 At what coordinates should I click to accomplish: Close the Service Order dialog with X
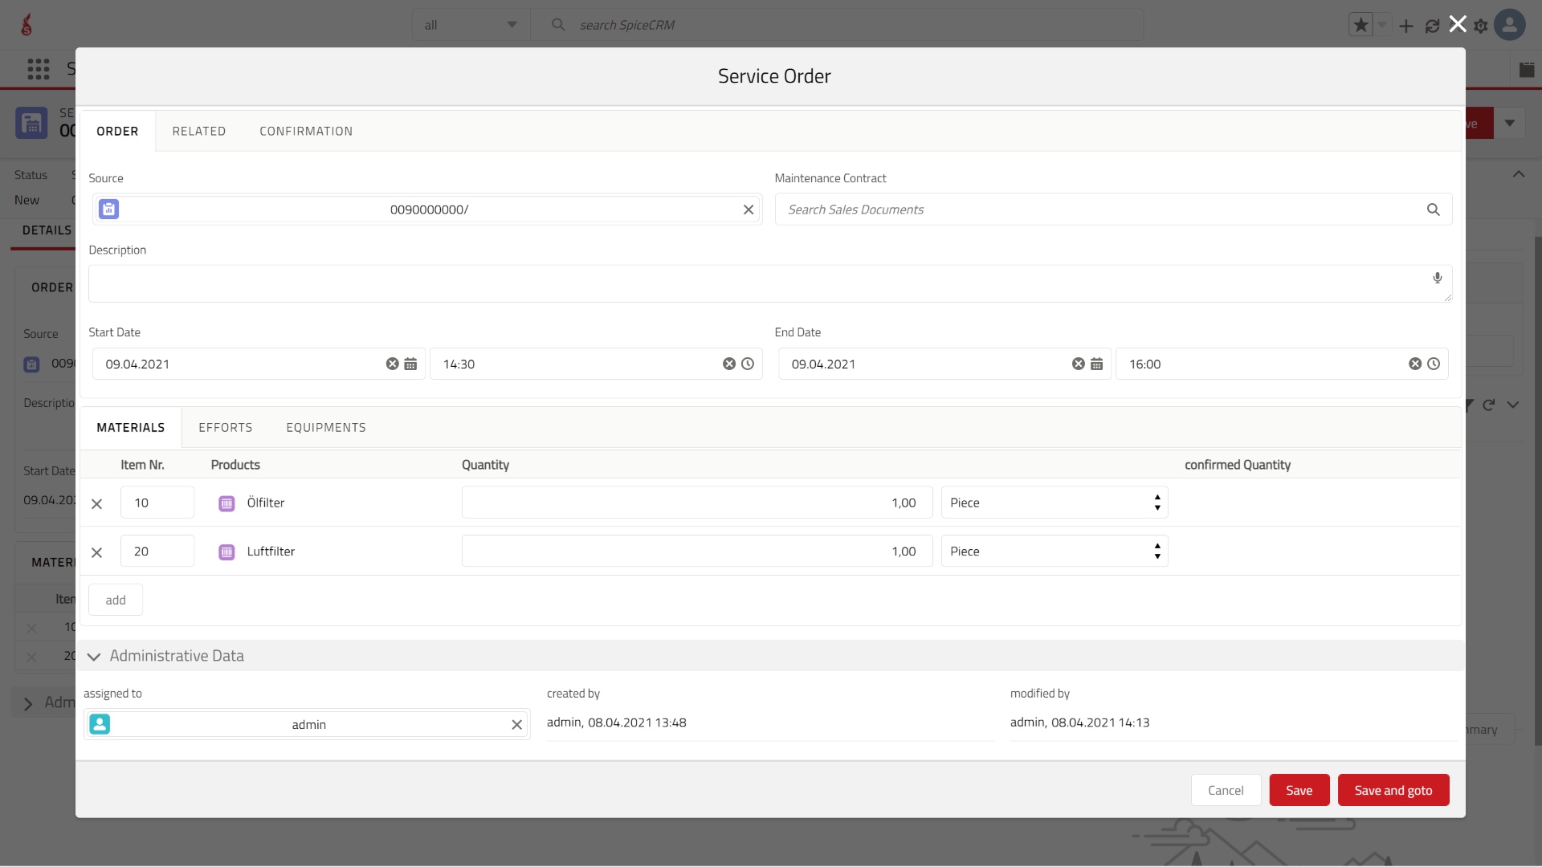1458,24
